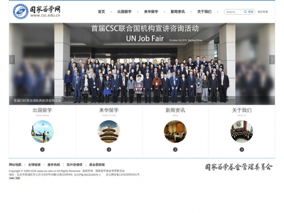Click the CNZZ statistics badge in footer
Viewport: 284px width, 213px height.
tap(15, 178)
